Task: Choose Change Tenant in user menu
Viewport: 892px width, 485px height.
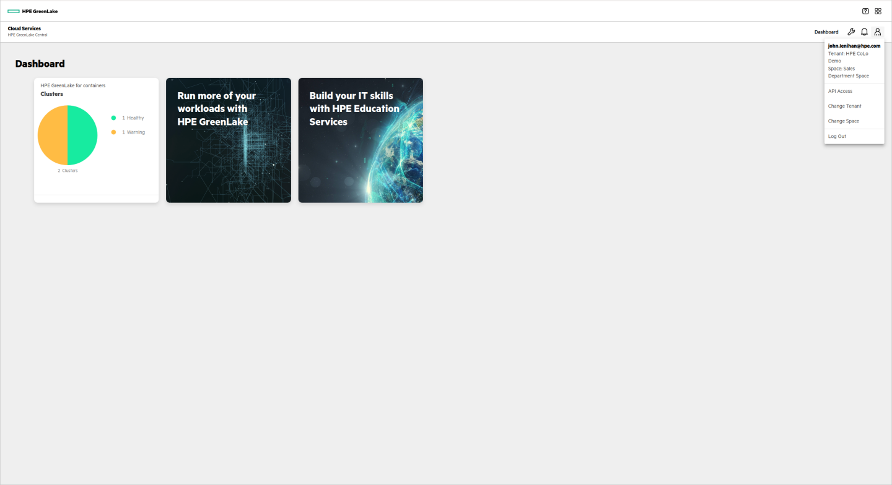Action: point(854,106)
